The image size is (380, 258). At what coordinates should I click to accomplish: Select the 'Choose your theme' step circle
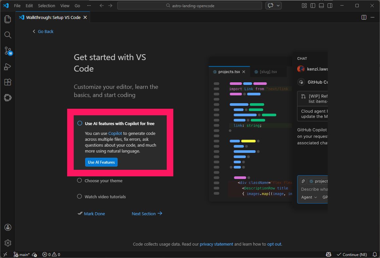coord(80,181)
